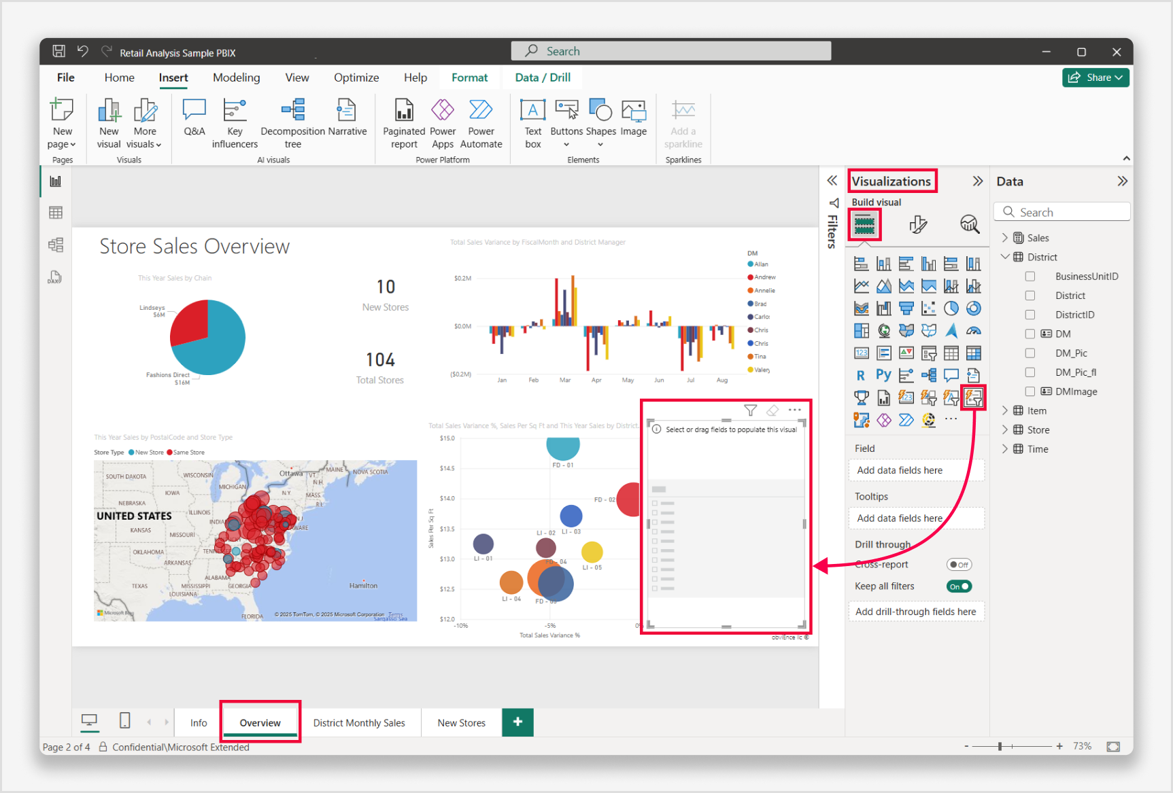Turn on the Cross-report toggle

click(959, 565)
